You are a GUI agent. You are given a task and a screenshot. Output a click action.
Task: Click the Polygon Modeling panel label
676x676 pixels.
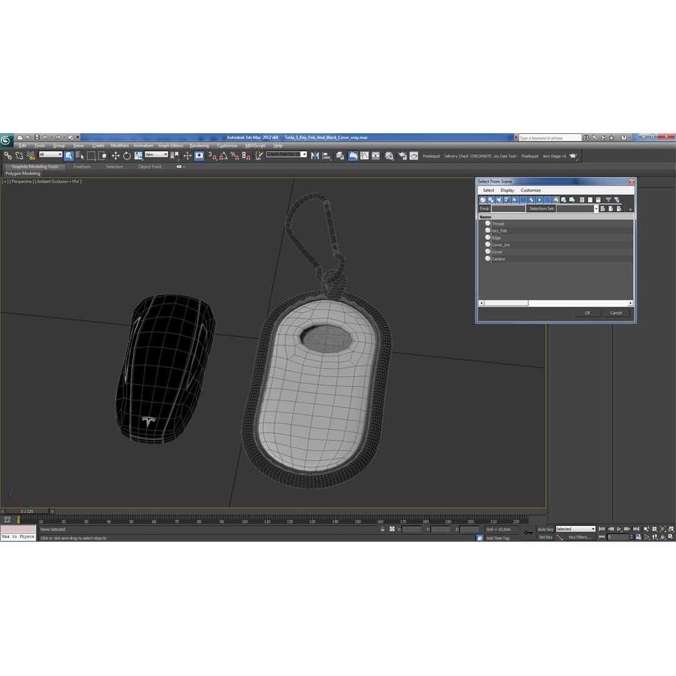click(23, 173)
